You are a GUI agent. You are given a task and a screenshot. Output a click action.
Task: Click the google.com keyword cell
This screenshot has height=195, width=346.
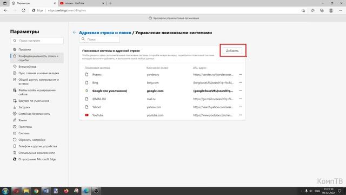coord(155,91)
